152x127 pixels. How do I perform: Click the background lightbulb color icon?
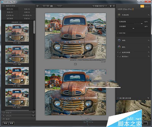click(111, 6)
